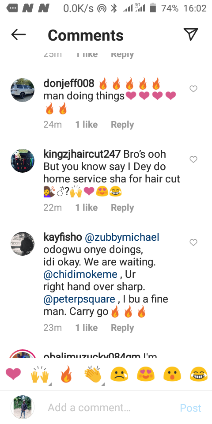
Task: Reply to donjeff008's comment
Action: click(x=122, y=125)
